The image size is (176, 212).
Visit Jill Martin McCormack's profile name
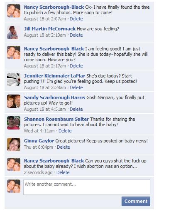point(50,29)
